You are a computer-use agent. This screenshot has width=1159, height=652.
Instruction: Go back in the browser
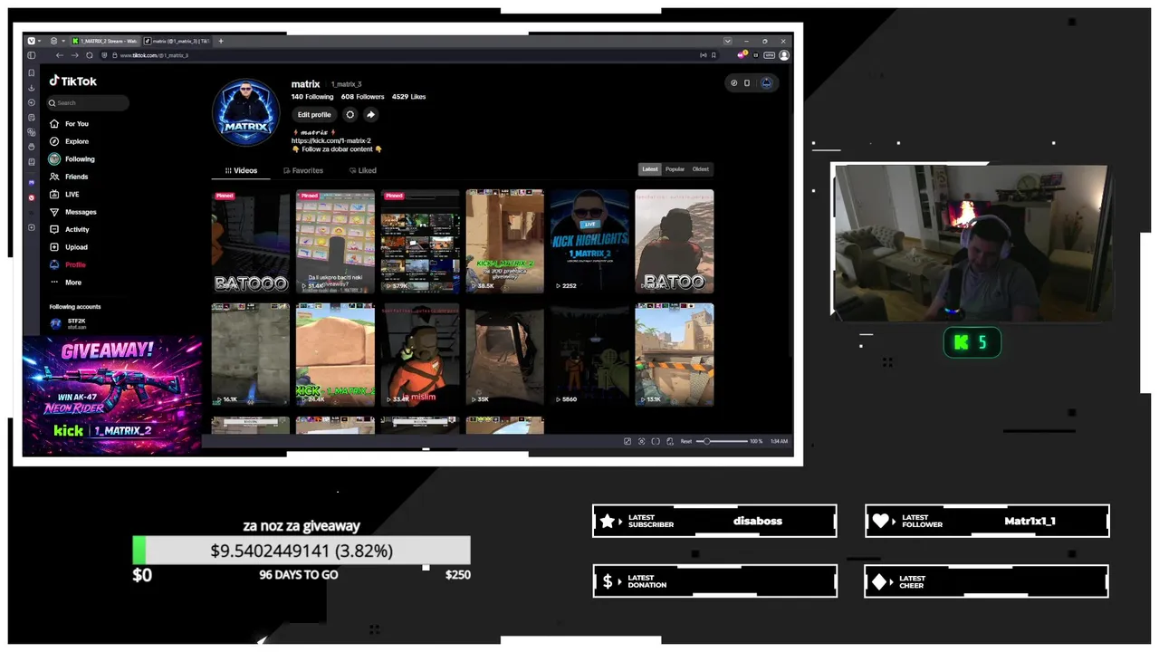point(60,55)
